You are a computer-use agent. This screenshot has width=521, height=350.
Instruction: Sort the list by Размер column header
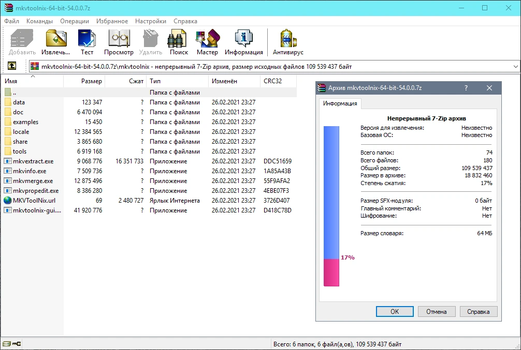pos(84,81)
